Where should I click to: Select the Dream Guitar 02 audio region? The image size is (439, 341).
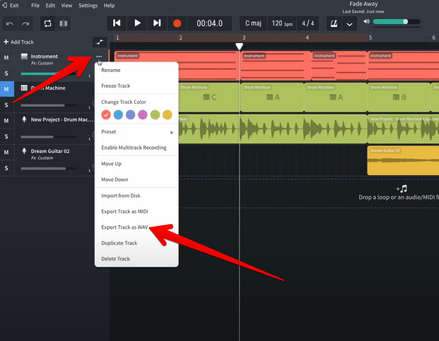pos(403,160)
